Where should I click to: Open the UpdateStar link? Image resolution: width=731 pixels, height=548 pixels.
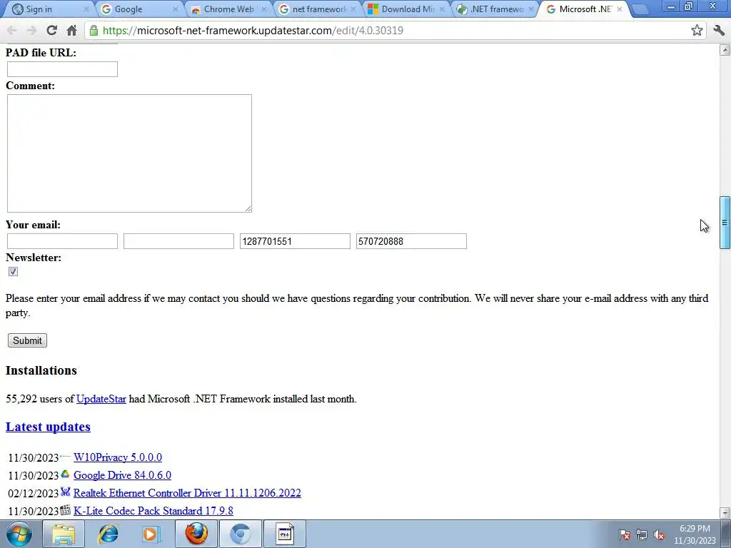click(101, 400)
